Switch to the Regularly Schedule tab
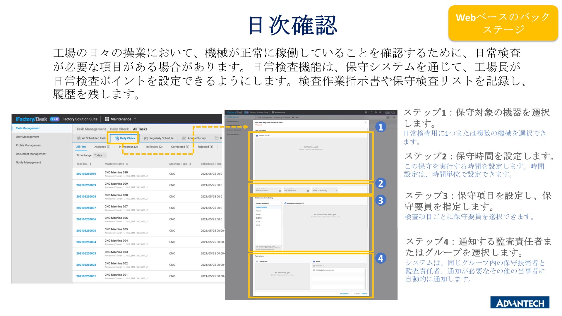 click(159, 138)
